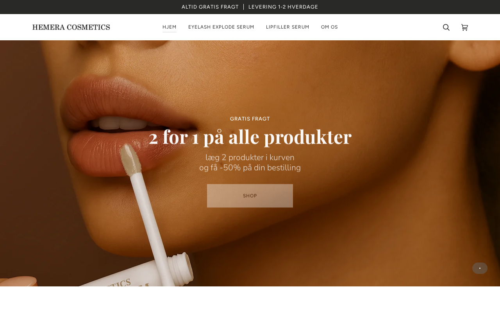Click the LEVERING 1-2 HVERDAGE announcement
Viewport: 500px width, 313px height.
(283, 7)
